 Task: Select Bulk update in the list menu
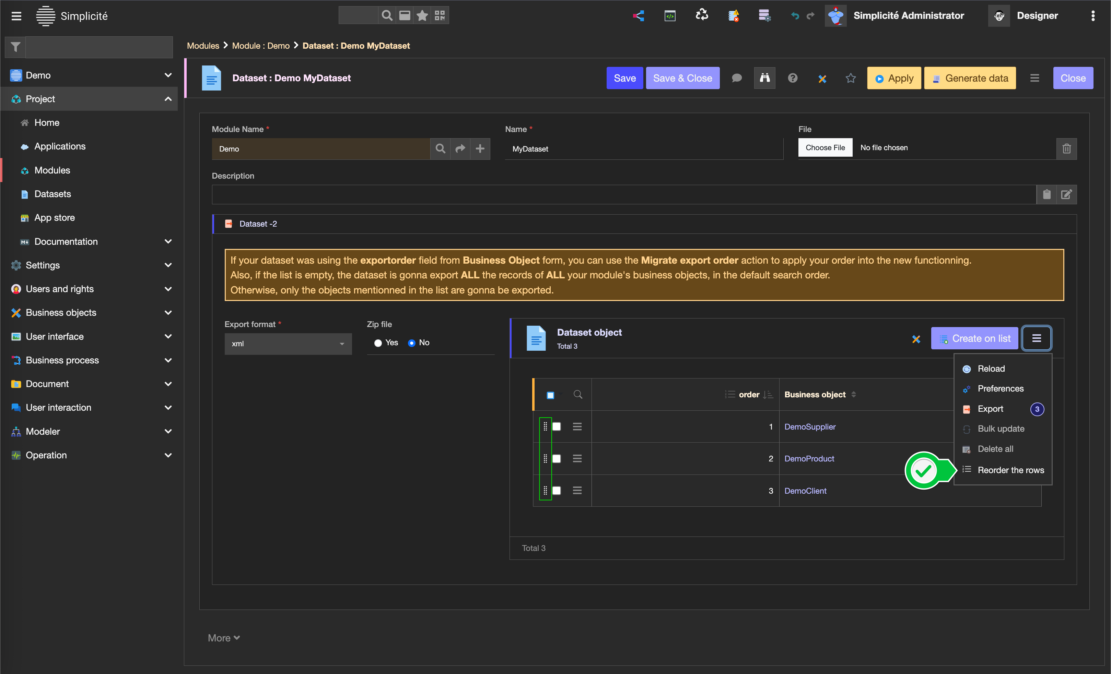1001,429
